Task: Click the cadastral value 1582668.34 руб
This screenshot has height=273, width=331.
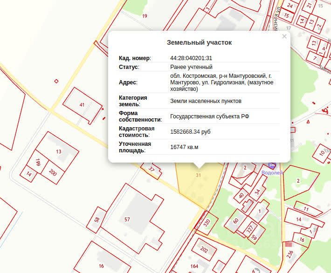Action: (x=190, y=132)
